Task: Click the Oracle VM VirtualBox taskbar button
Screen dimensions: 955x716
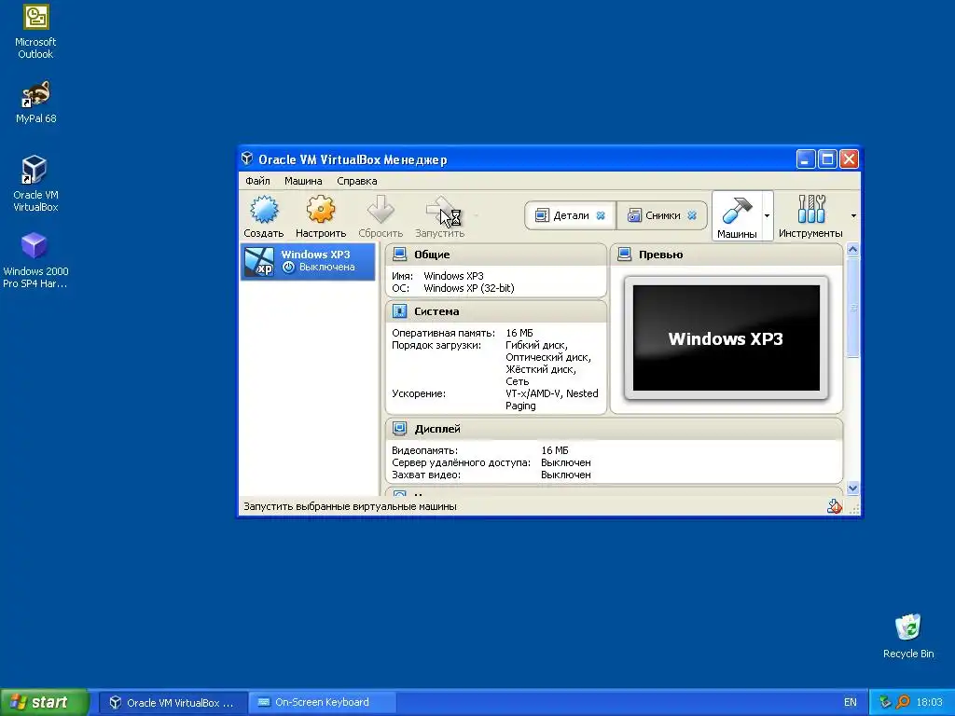Action: 173,703
